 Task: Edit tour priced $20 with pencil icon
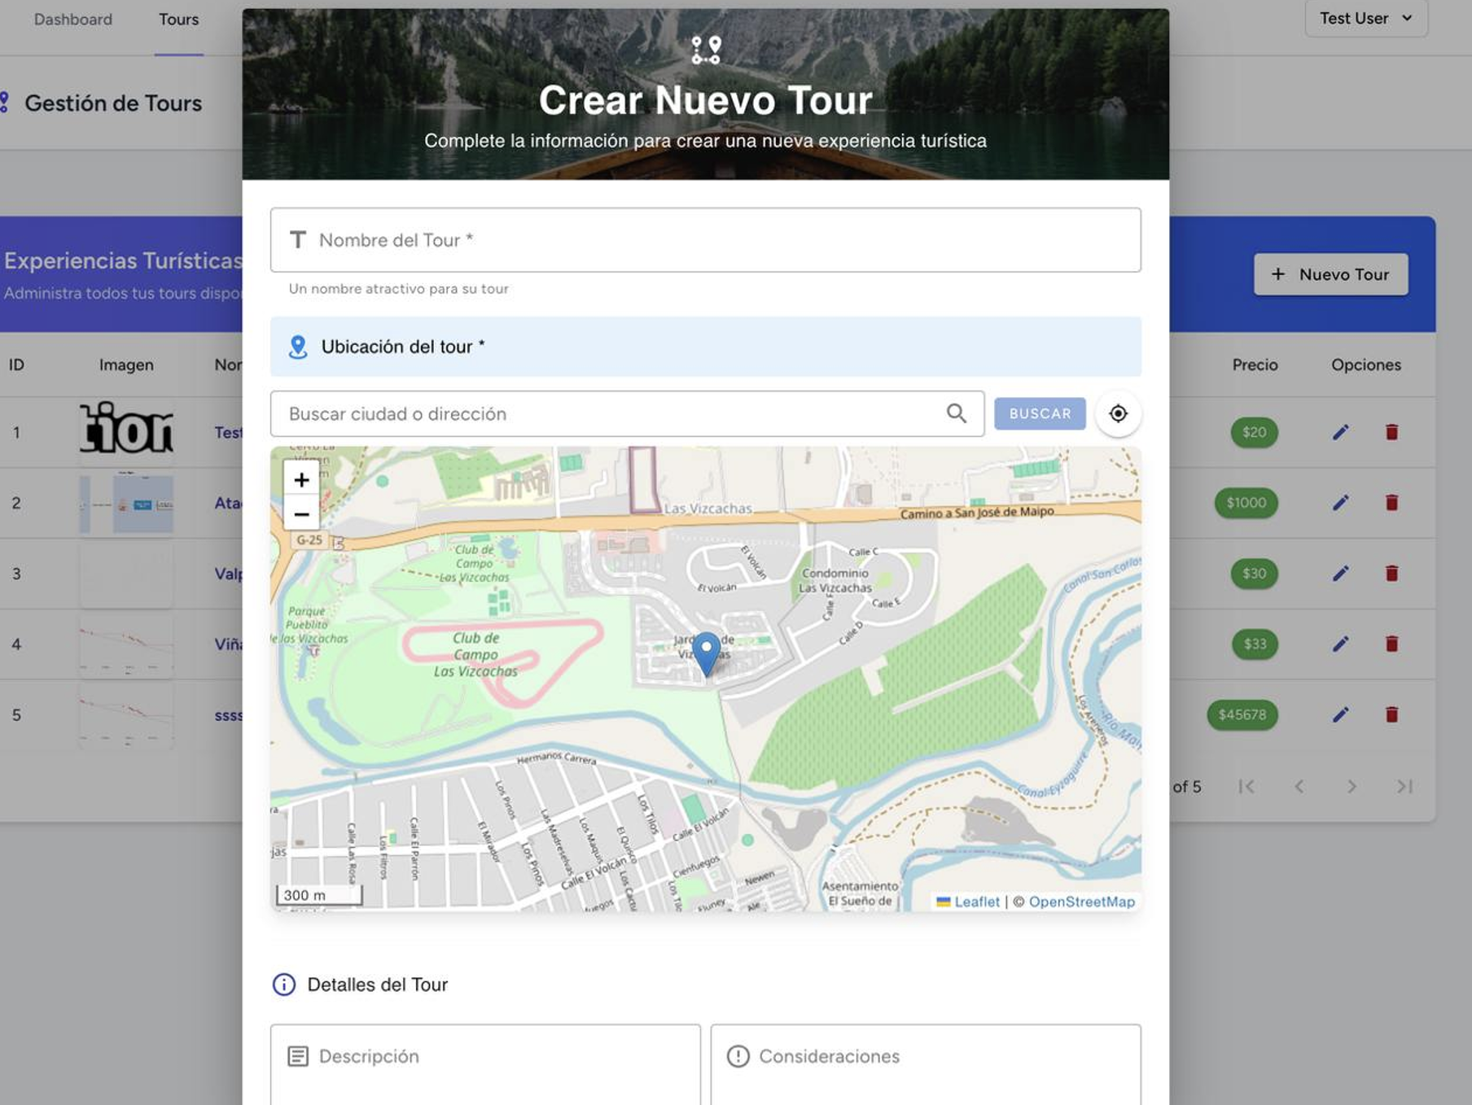click(x=1340, y=432)
